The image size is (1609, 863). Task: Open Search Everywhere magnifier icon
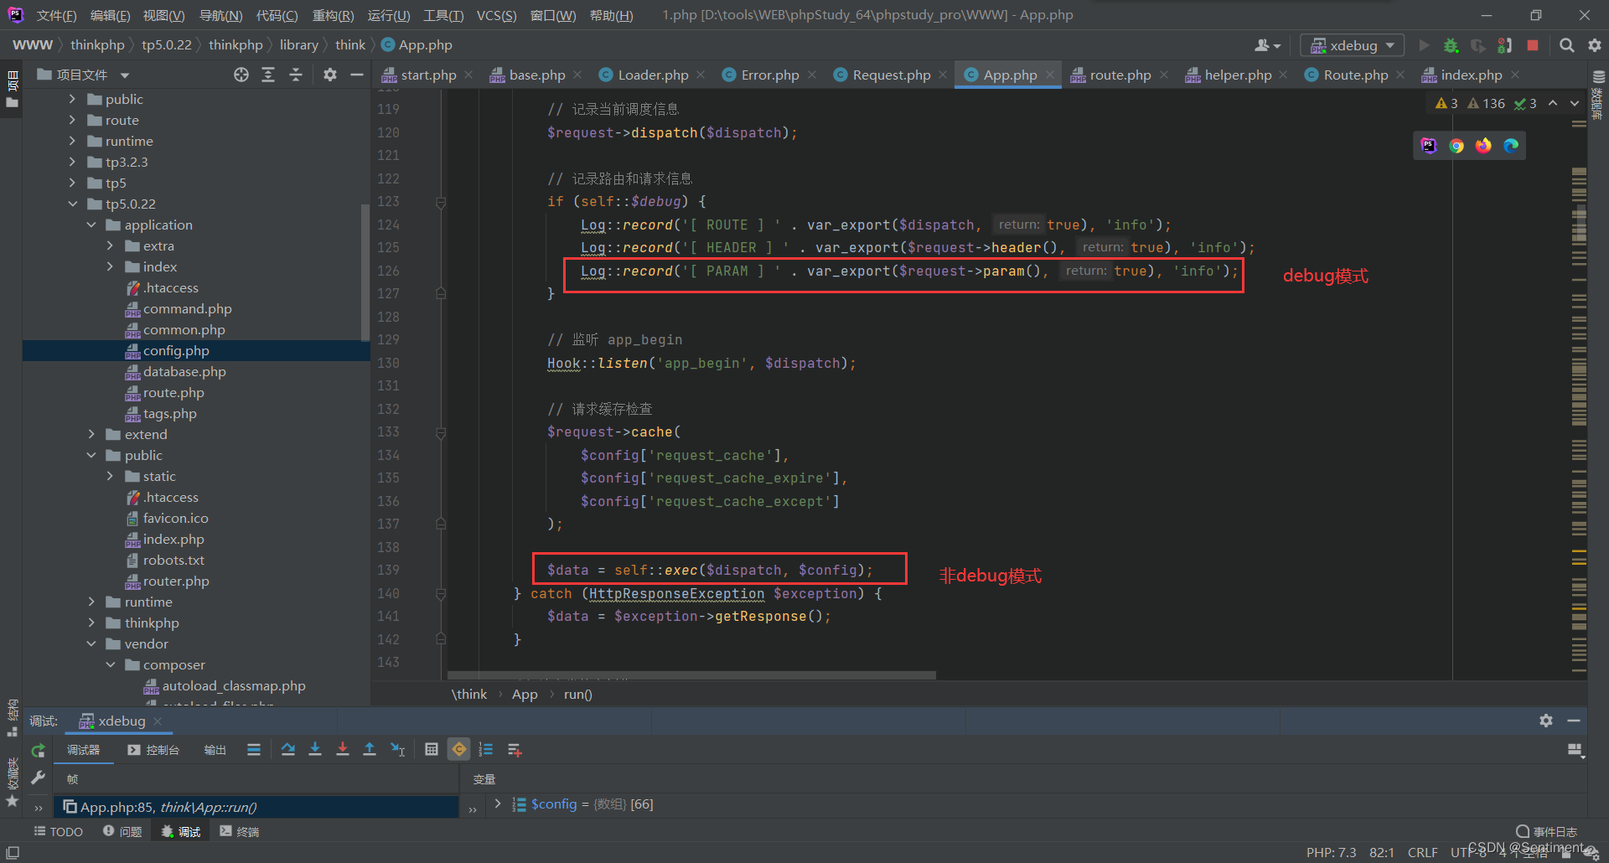coord(1566,45)
